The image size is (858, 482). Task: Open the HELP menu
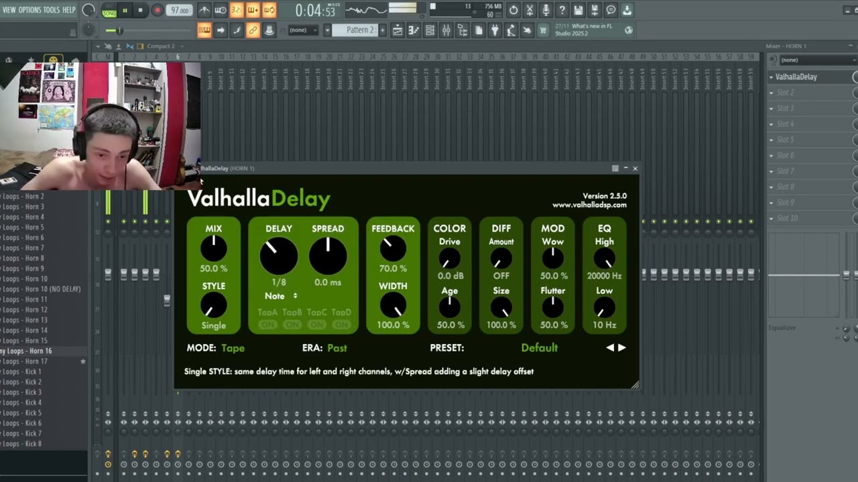click(68, 10)
